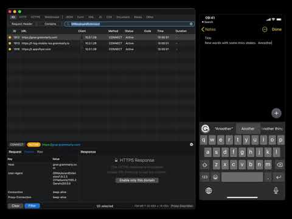Select the CSS filter tab
Image resolution: width=292 pixels, height=219 pixels.
click(x=109, y=17)
